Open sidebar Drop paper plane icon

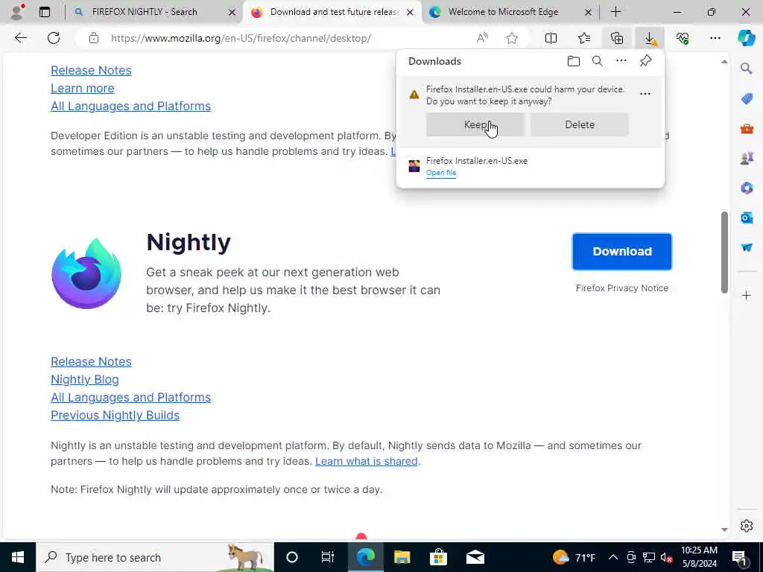(x=747, y=247)
